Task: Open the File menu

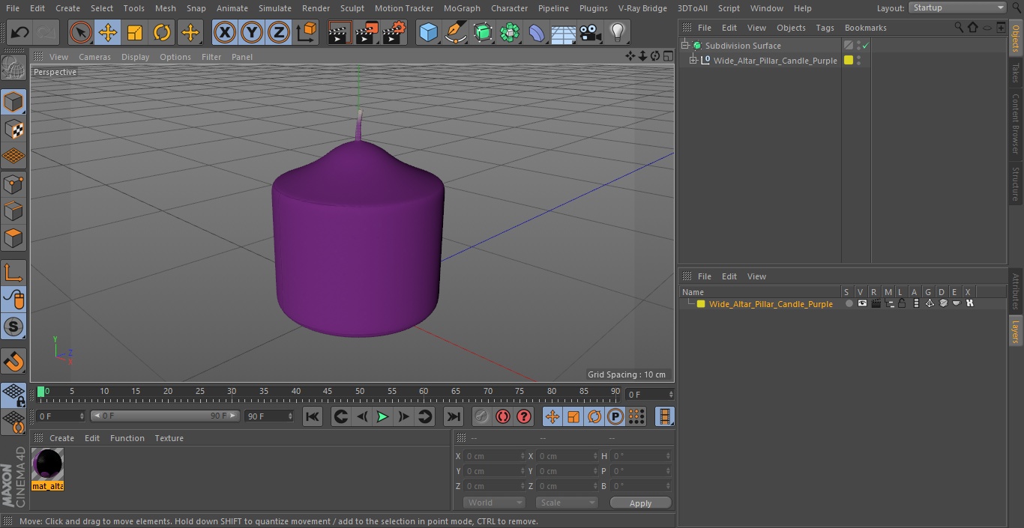Action: tap(13, 8)
